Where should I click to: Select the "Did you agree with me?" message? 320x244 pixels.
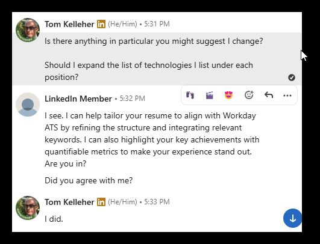tap(89, 180)
